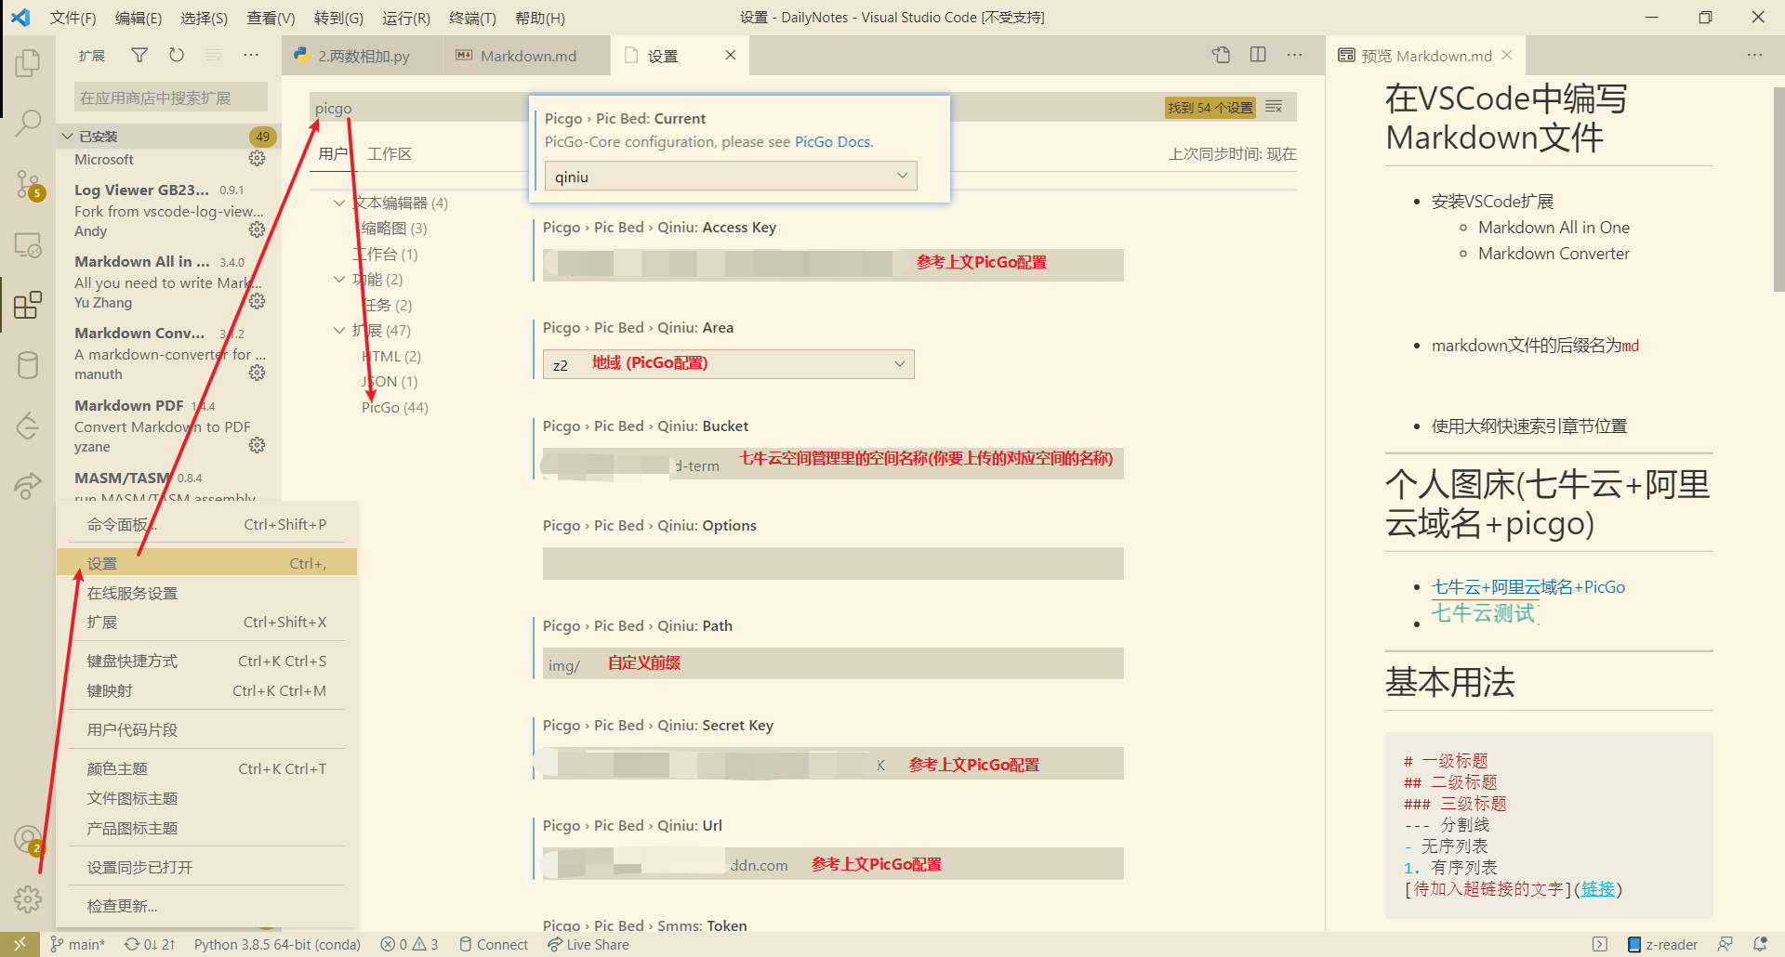The image size is (1785, 957).
Task: Click z-reader in the status bar
Action: (1662, 945)
